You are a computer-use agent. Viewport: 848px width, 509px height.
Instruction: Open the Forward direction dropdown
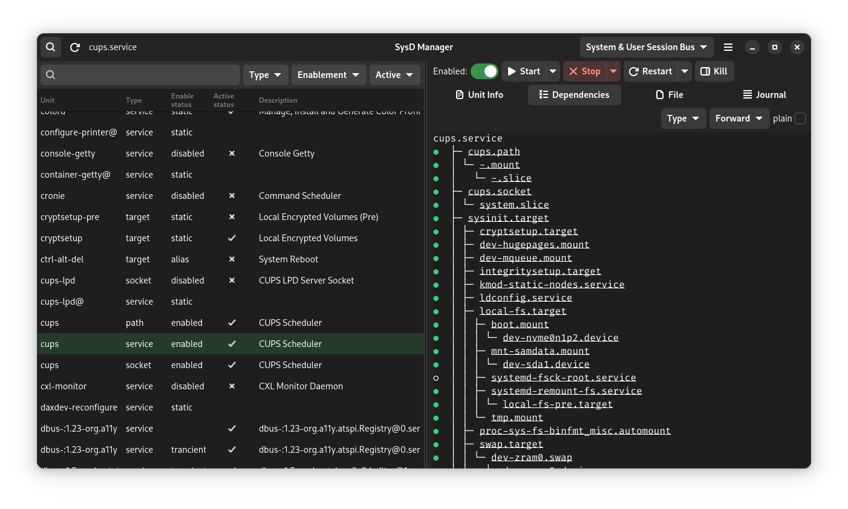tap(739, 118)
